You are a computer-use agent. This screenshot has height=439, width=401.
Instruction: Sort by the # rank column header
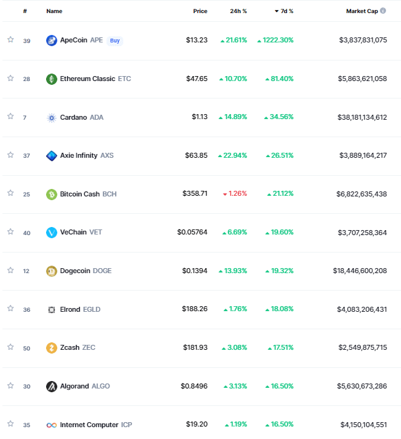click(x=25, y=11)
